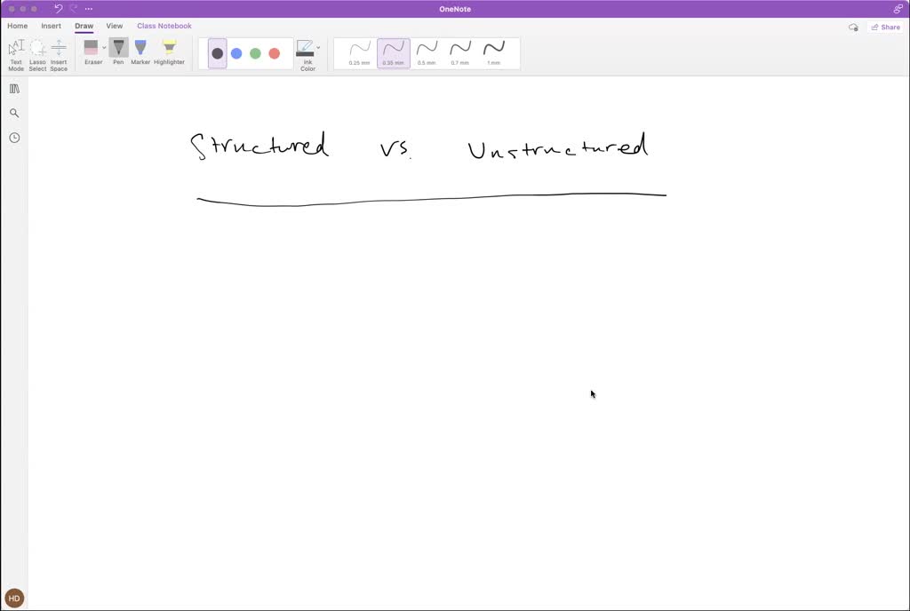The image size is (910, 611).
Task: Select the 1 mm pen thickness
Action: 495,52
